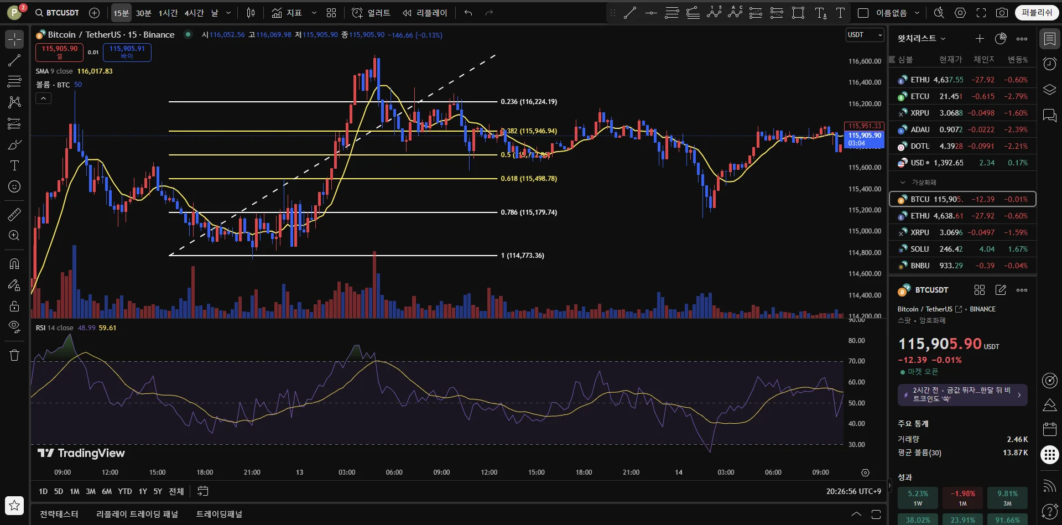Expand the timeframe dropdown chevron
Screen dimensions: 1062x525
[228, 13]
